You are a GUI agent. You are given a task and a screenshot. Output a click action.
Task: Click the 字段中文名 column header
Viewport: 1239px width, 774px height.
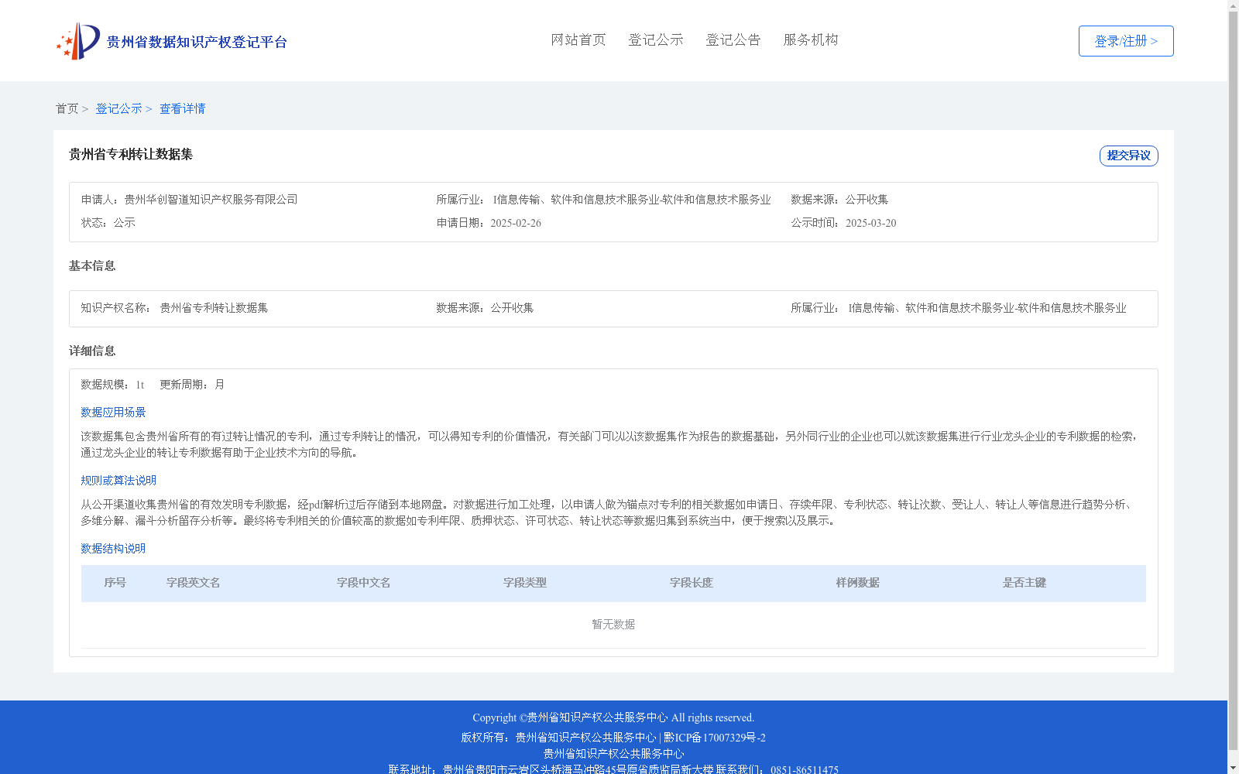[364, 583]
